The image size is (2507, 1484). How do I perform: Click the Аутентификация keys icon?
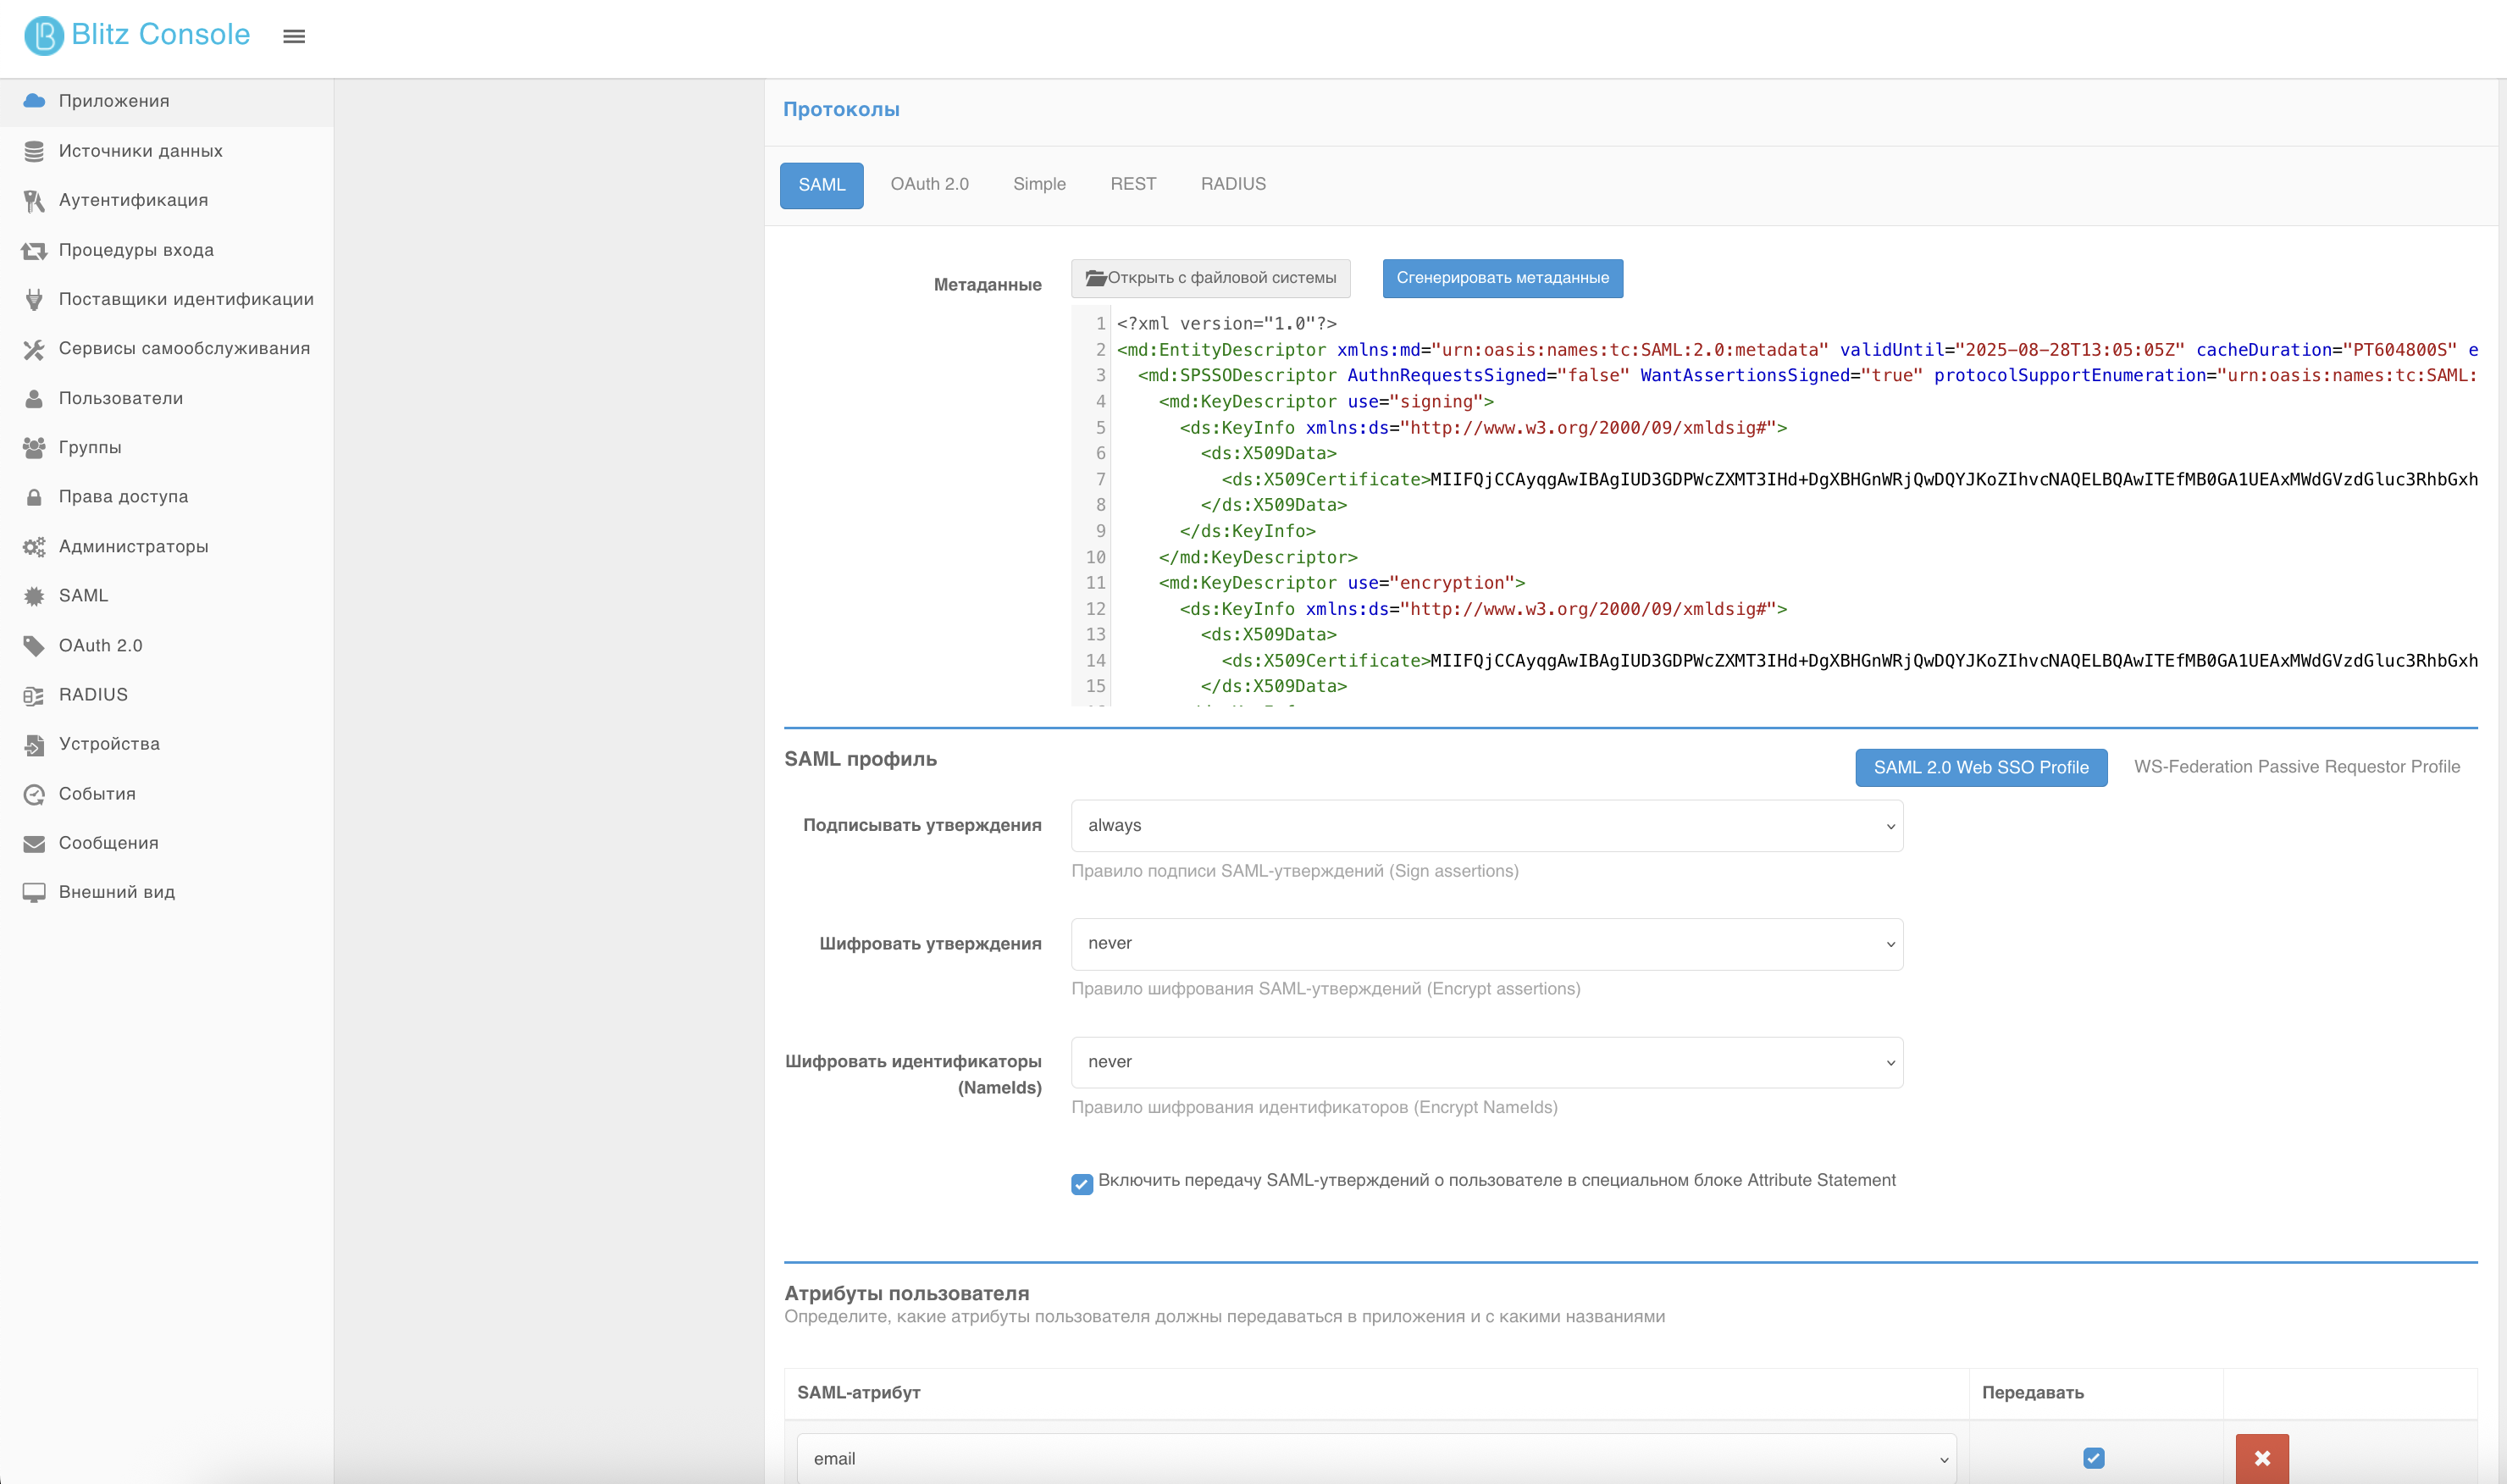(x=34, y=201)
